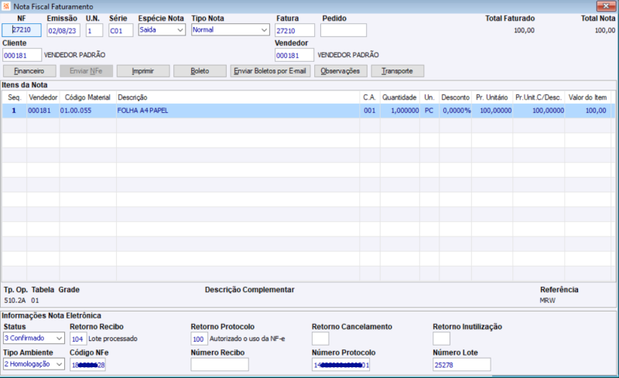Click the Referência value MRW

click(548, 301)
